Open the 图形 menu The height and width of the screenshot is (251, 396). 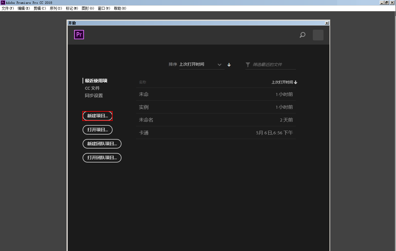click(x=88, y=8)
